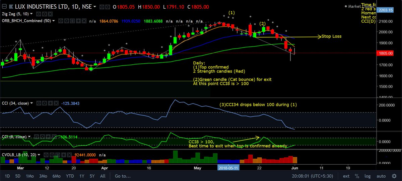Expand the CCI (34, close) dropdown arrow
Image resolution: width=402 pixels, height=181 pixels.
pyautogui.click(x=31, y=103)
